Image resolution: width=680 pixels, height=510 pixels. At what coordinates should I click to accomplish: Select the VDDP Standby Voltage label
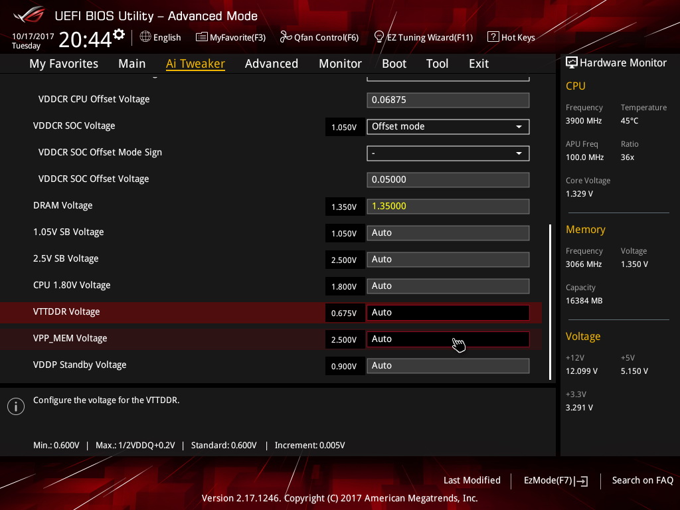[x=80, y=365]
